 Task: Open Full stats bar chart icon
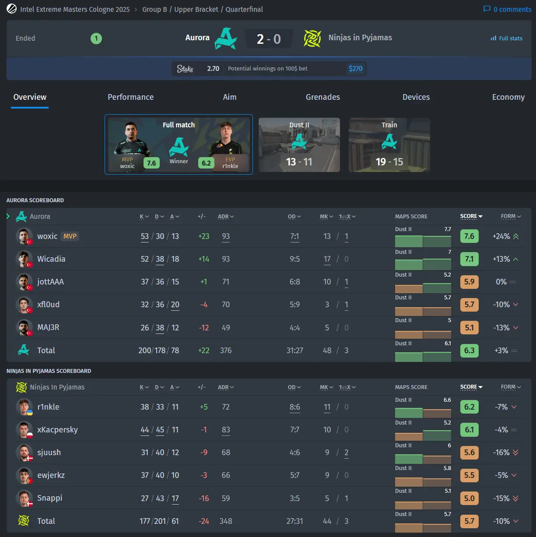point(493,39)
